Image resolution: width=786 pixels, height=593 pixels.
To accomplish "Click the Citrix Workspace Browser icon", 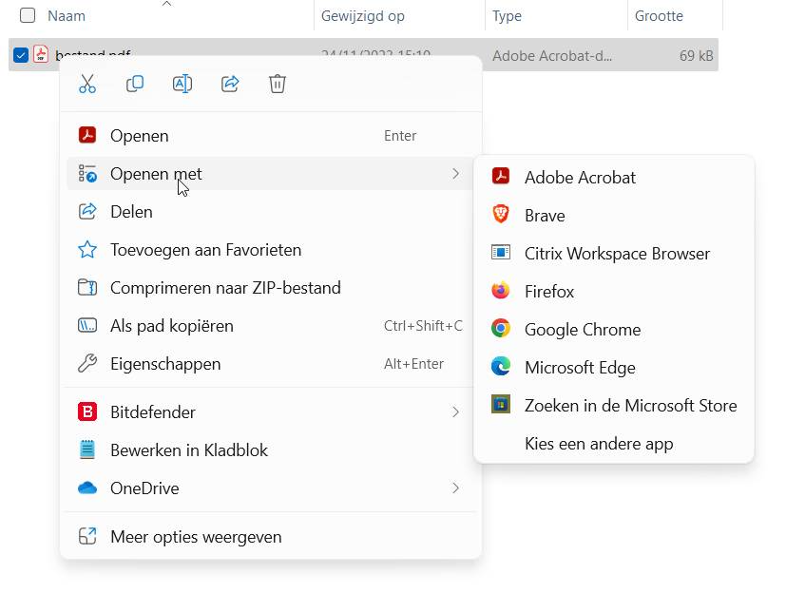I will [x=501, y=252].
